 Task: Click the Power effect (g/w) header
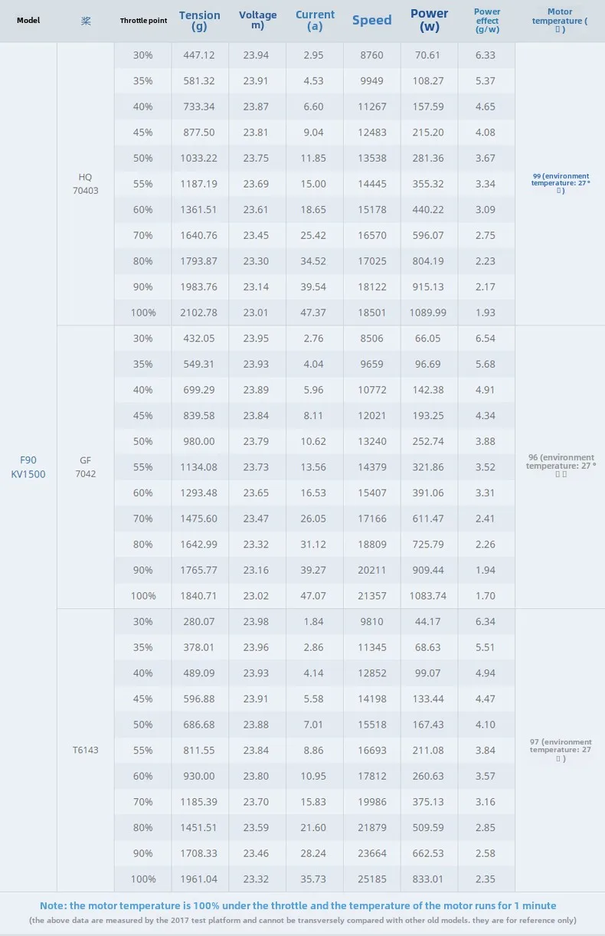tap(486, 21)
